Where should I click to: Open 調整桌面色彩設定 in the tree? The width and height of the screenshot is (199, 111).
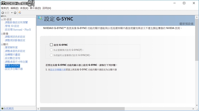coord(15,51)
